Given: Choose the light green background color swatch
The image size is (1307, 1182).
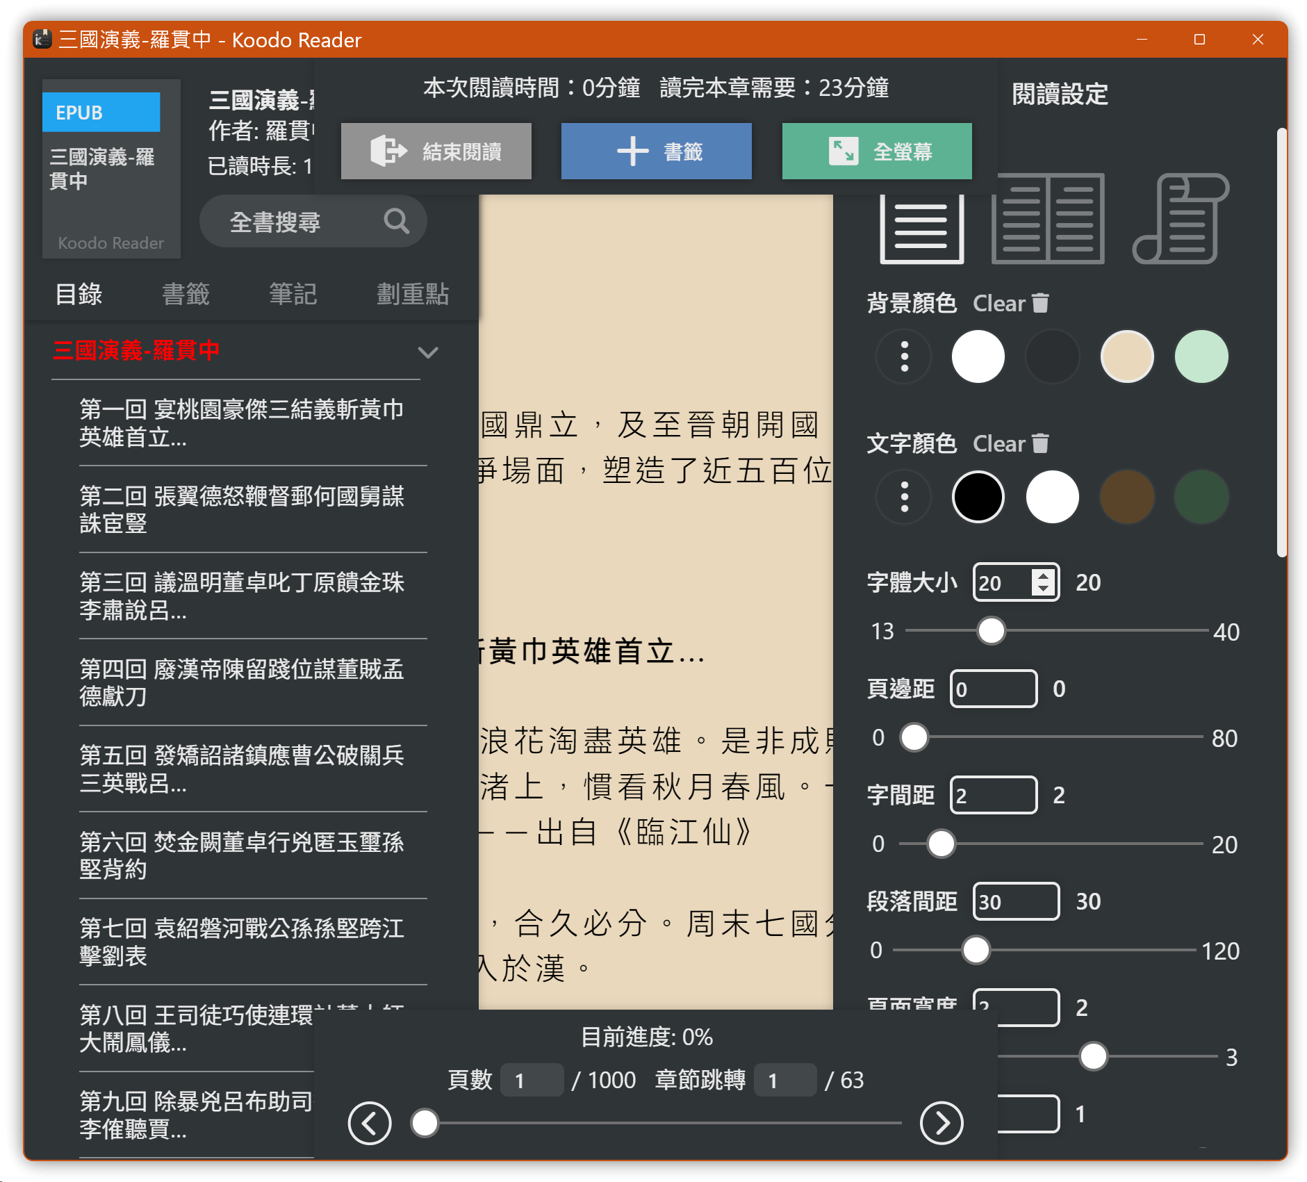Looking at the screenshot, I should [1201, 356].
